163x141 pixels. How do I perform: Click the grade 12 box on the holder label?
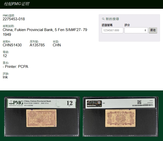click(x=70, y=103)
